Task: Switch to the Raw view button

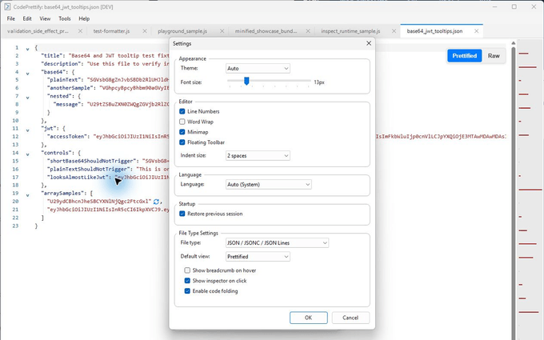Action: click(x=494, y=55)
